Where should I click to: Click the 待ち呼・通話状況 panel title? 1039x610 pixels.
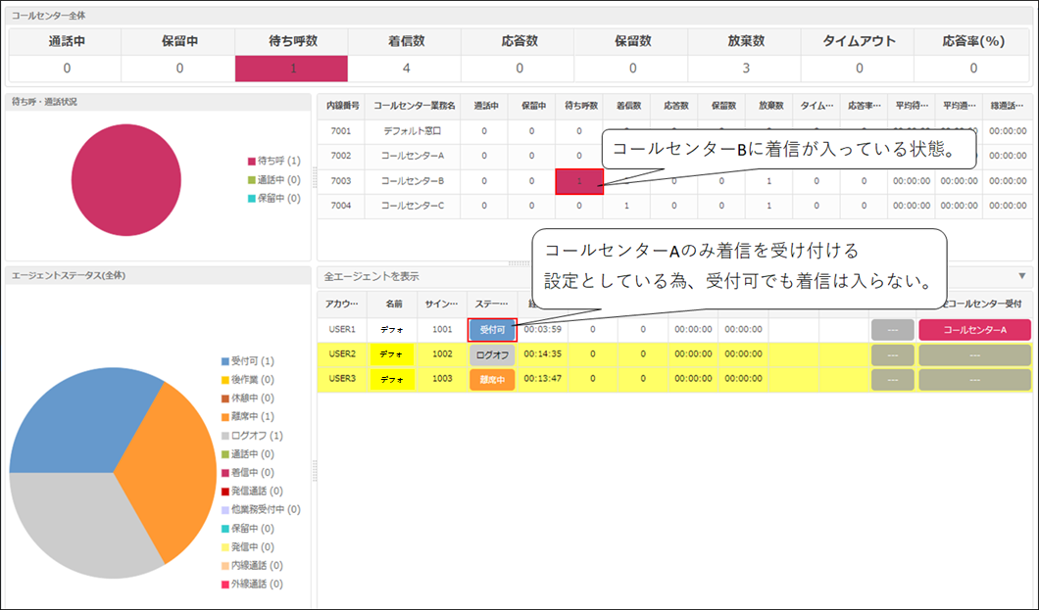[44, 102]
